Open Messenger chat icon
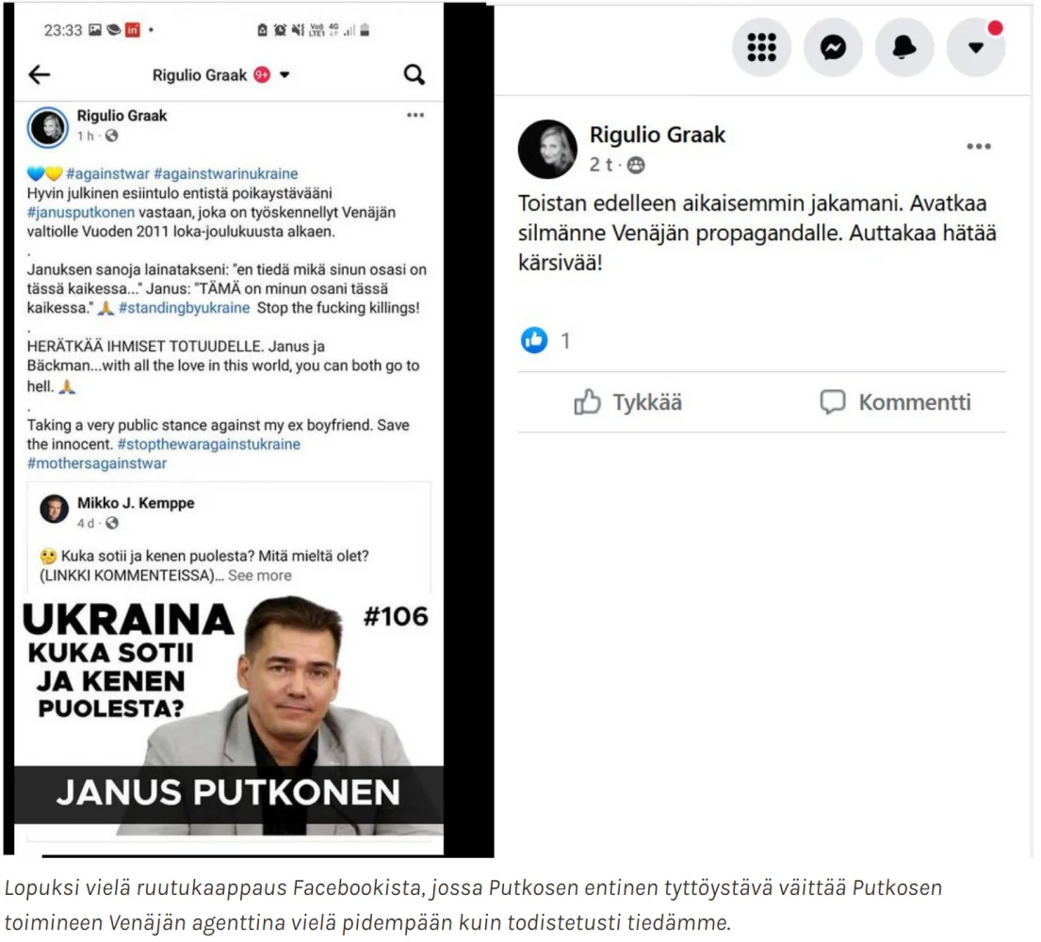Viewport: 1041px width, 942px height. (x=833, y=47)
